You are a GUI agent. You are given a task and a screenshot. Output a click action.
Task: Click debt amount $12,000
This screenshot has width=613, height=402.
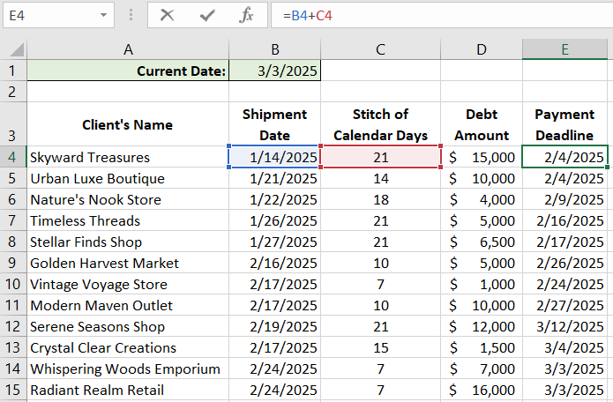(x=482, y=326)
